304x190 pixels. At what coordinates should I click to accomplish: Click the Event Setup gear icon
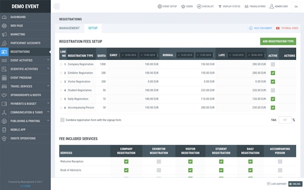click(160, 7)
